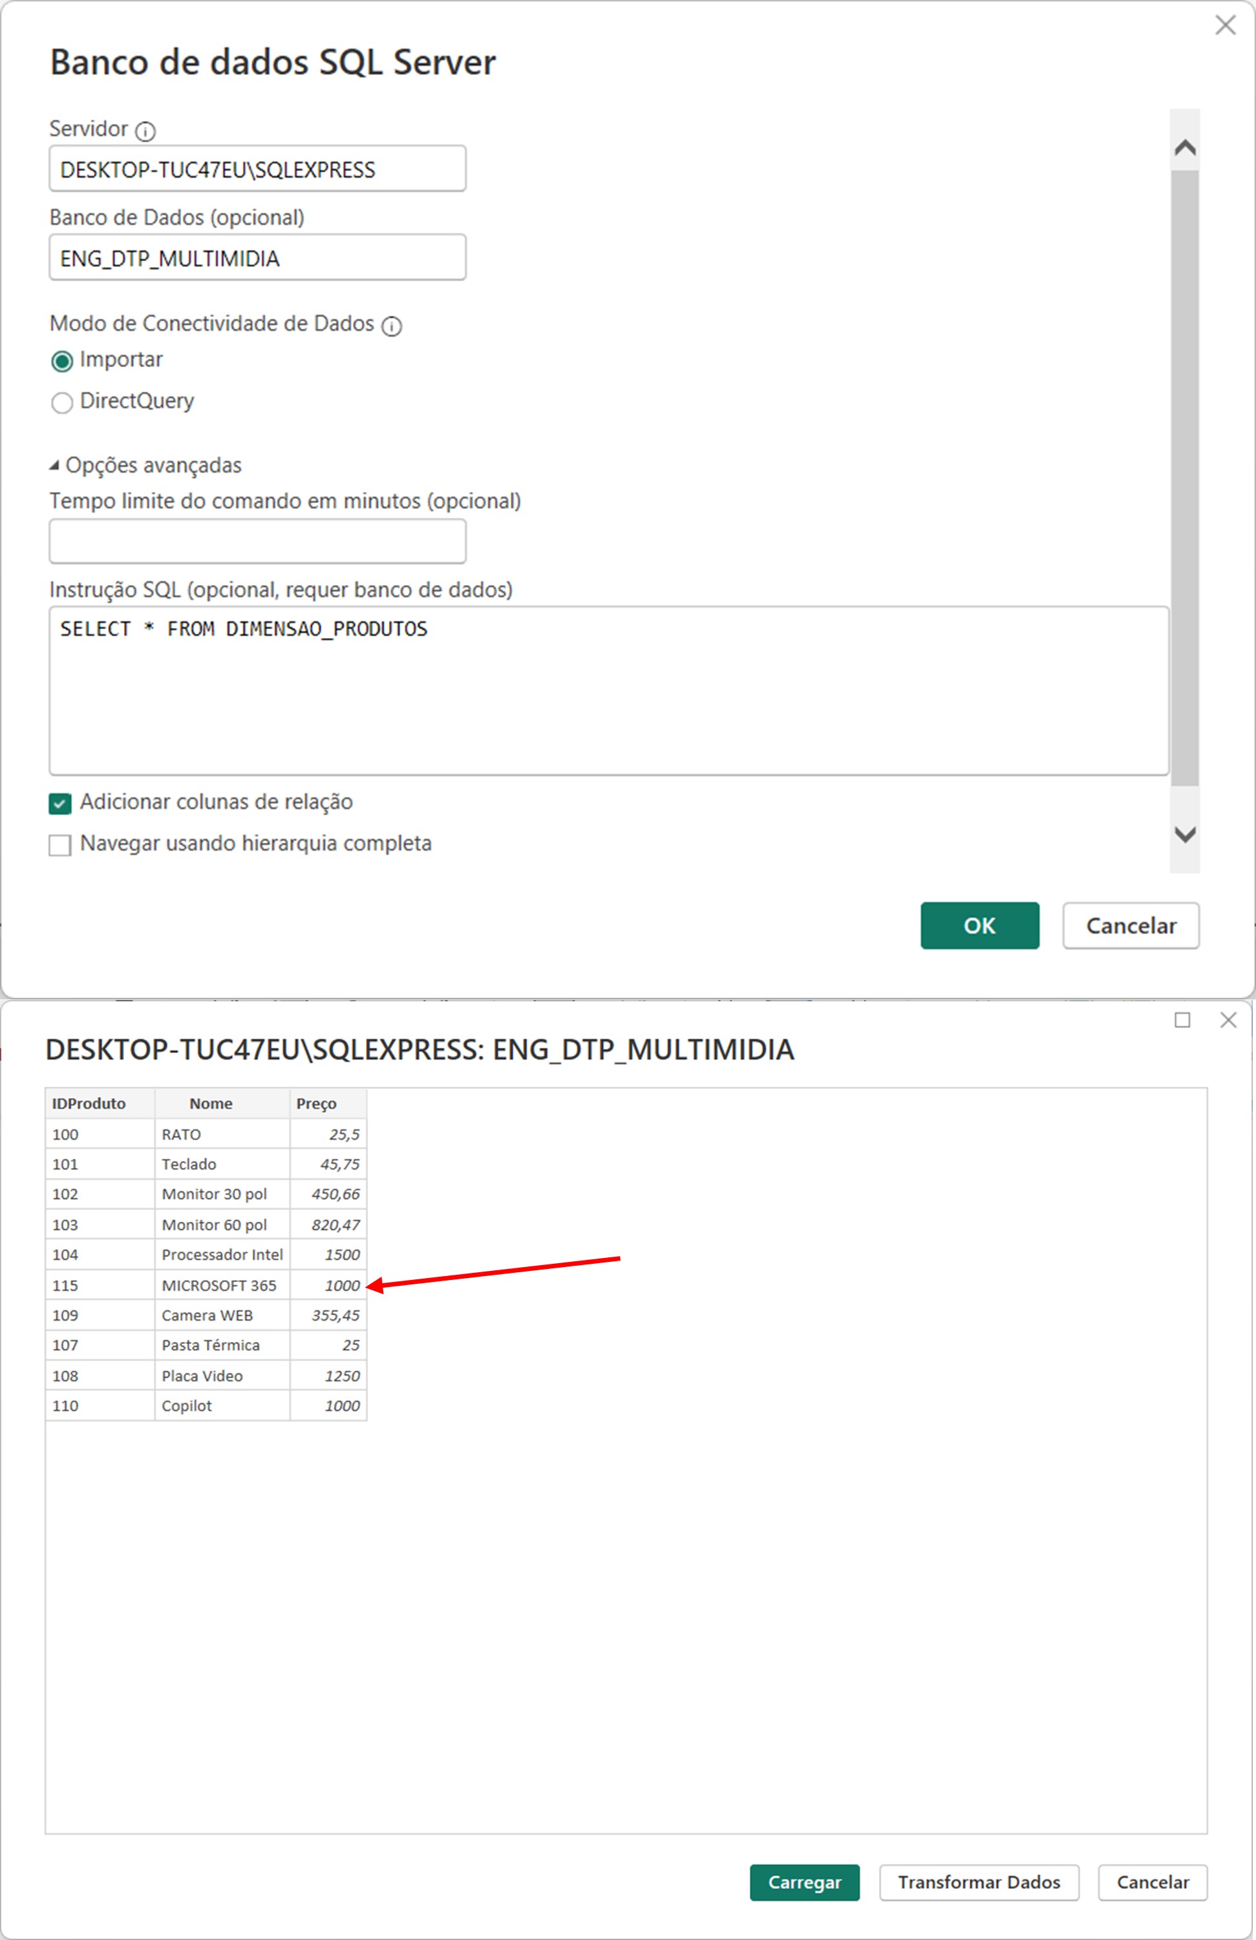Select the DirectQuery radio button
This screenshot has height=1940, width=1256.
point(62,403)
